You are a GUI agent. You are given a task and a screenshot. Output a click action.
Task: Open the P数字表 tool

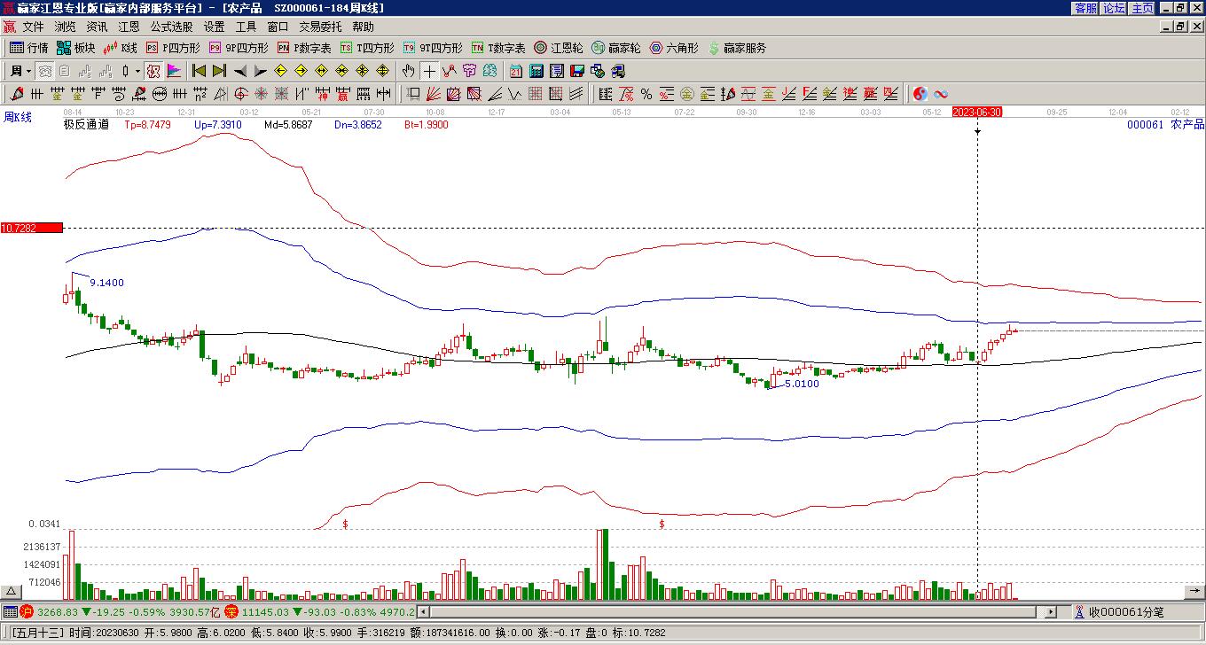304,48
